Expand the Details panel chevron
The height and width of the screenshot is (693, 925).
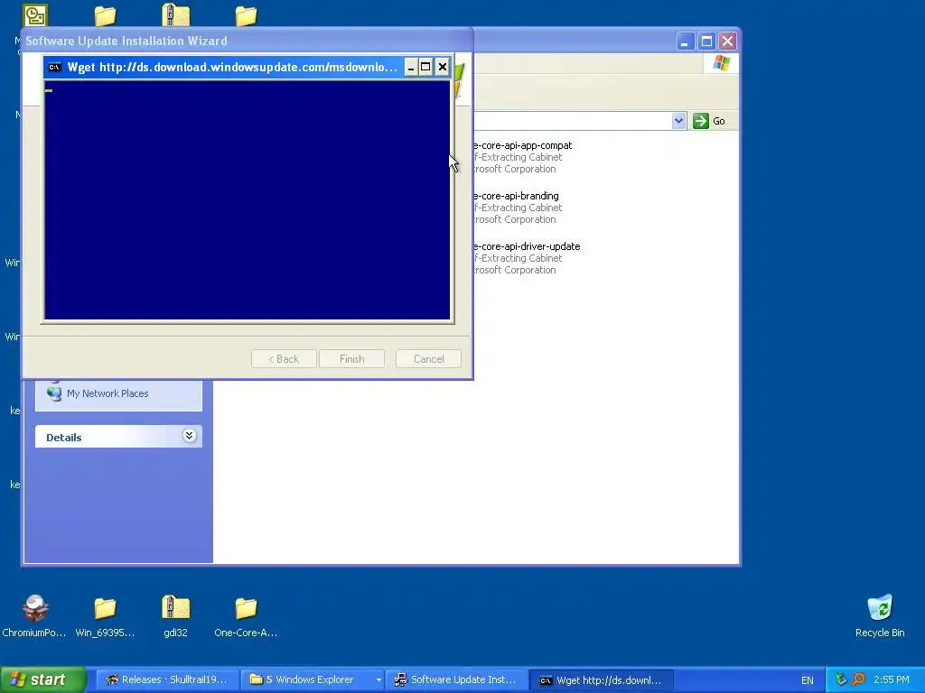[189, 436]
